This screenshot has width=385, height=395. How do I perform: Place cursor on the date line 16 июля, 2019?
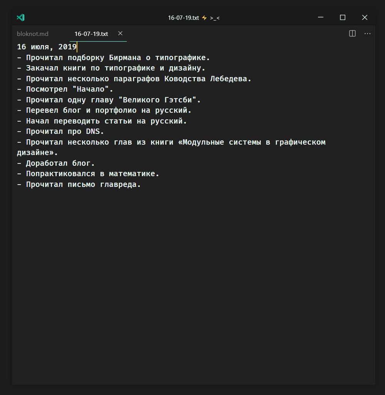point(46,47)
